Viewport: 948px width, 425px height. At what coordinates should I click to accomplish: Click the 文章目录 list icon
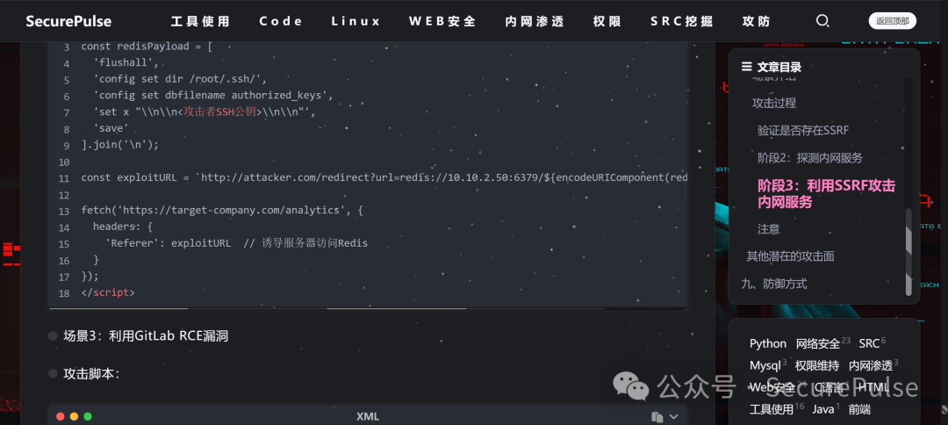click(747, 67)
